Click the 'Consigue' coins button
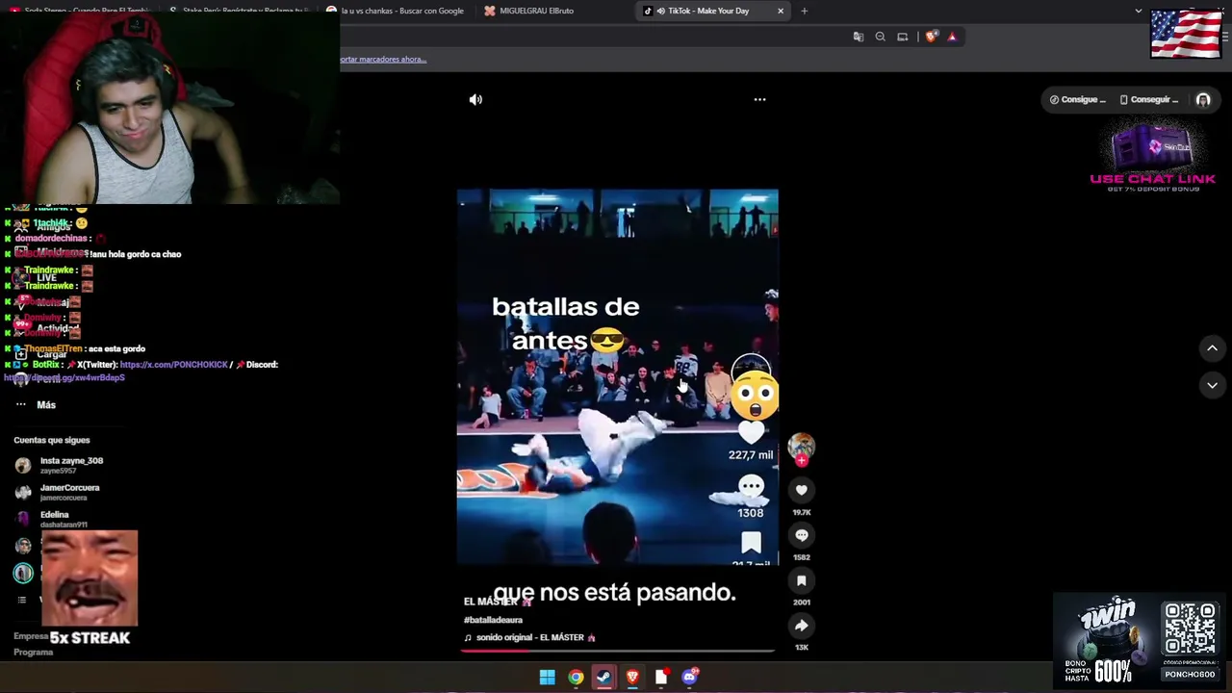 [x=1078, y=99]
